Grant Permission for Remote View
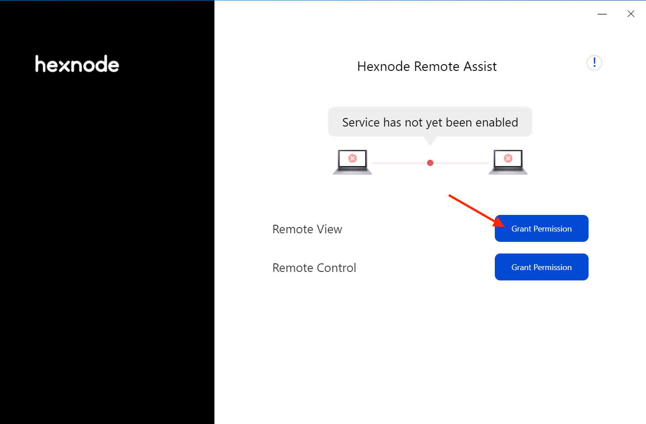The width and height of the screenshot is (646, 424). coord(541,228)
